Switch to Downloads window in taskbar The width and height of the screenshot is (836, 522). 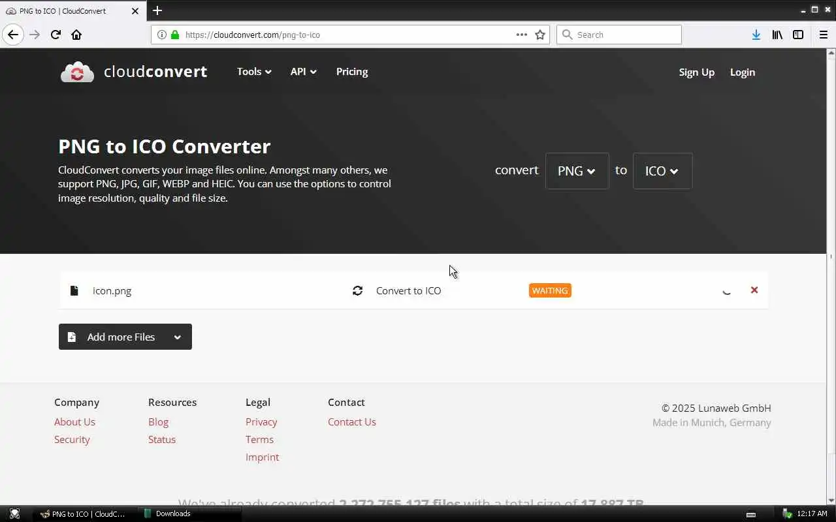pyautogui.click(x=189, y=514)
